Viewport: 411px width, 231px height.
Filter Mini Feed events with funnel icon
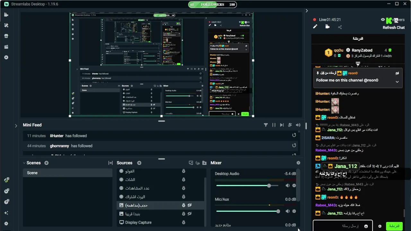tap(266, 125)
